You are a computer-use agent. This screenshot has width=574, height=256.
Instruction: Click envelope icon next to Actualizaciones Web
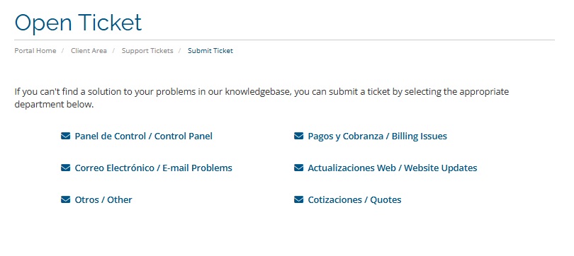tap(299, 168)
